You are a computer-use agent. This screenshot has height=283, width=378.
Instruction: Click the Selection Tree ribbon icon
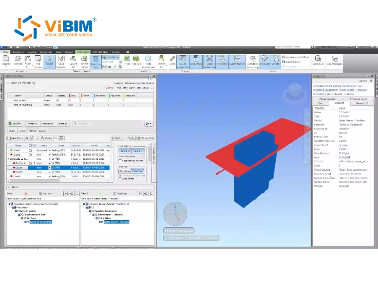[x=95, y=60]
